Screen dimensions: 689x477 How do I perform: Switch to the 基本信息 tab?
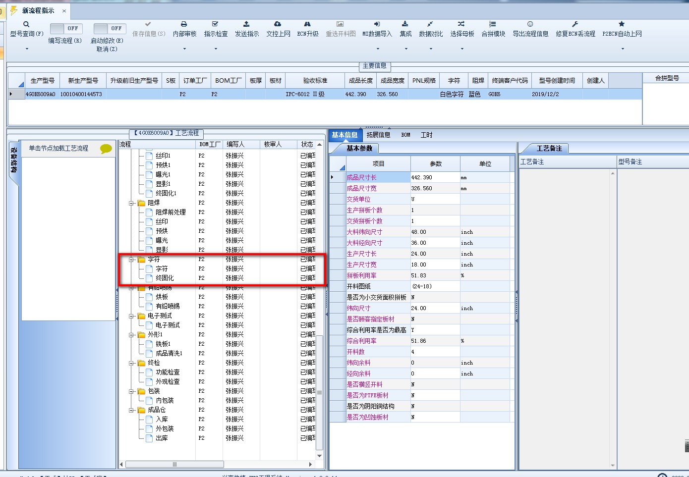pos(344,135)
